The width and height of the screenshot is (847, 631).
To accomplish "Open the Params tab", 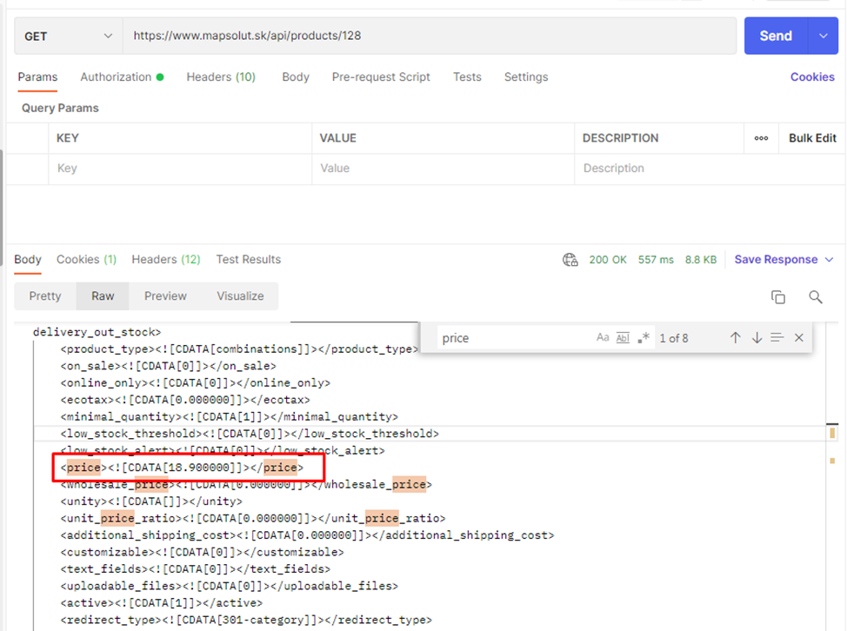I will coord(37,77).
